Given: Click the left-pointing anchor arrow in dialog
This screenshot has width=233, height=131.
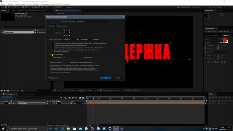Looking at the screenshot, I should pos(64,33).
